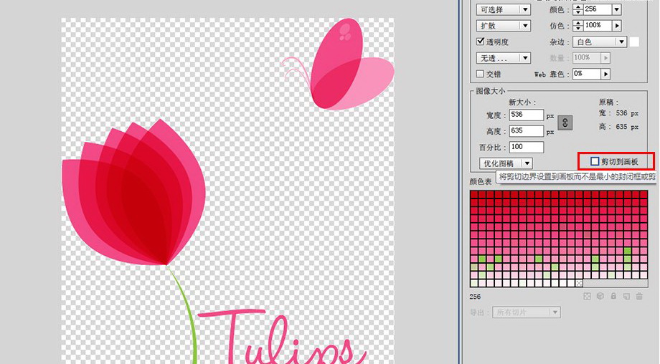The width and height of the screenshot is (660, 364).
Task: Click the trash icon to delete selected color
Action: pyautogui.click(x=638, y=296)
